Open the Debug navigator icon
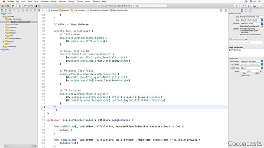Screen dimensions: 264x148 click(x=27, y=10)
